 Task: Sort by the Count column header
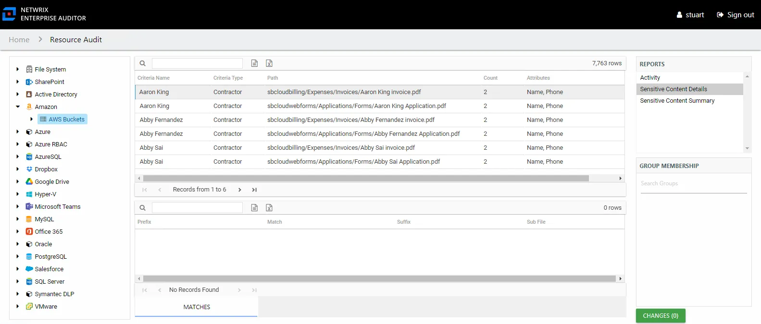click(x=490, y=78)
